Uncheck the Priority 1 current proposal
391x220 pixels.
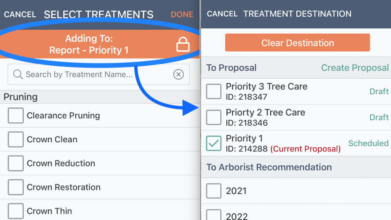pyautogui.click(x=214, y=143)
